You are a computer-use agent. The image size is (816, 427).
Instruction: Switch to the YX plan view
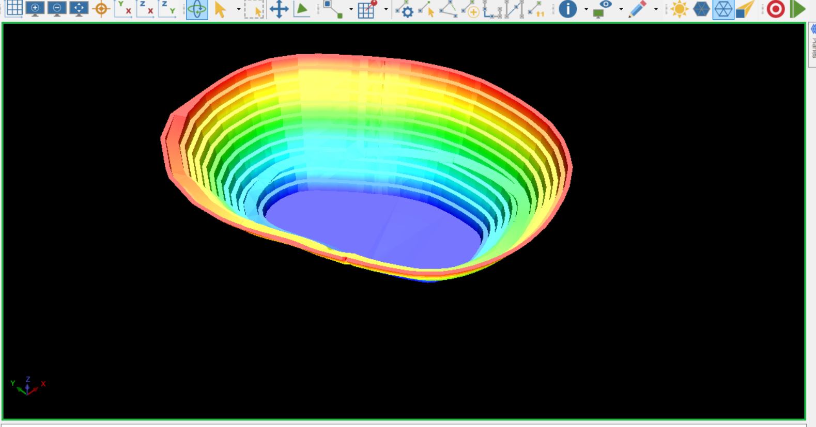click(124, 9)
